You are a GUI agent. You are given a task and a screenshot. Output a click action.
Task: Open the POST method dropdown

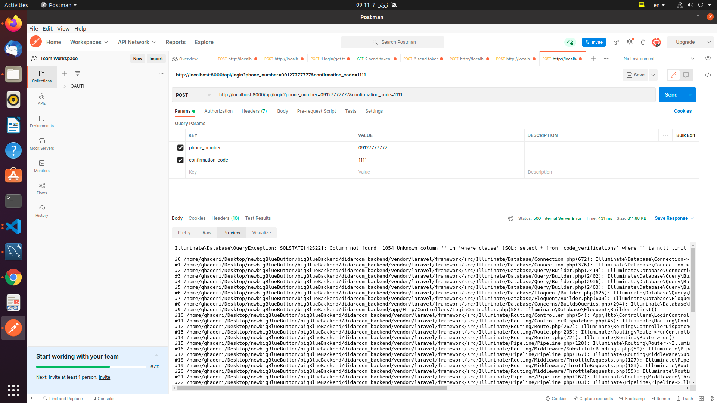point(193,95)
